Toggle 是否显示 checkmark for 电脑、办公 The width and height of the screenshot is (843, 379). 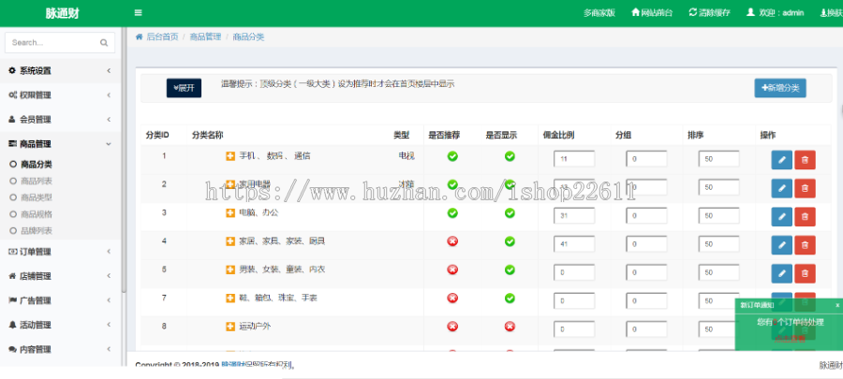click(510, 213)
